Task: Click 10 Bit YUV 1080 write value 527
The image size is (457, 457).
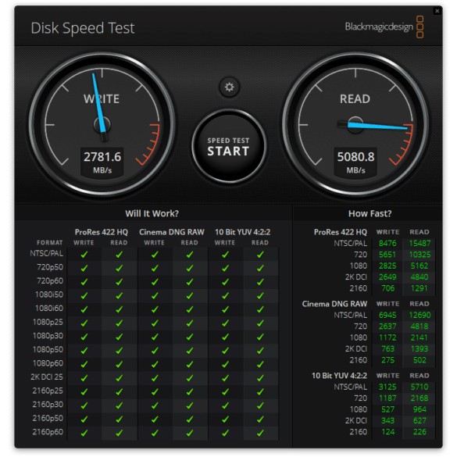Action: (x=388, y=409)
